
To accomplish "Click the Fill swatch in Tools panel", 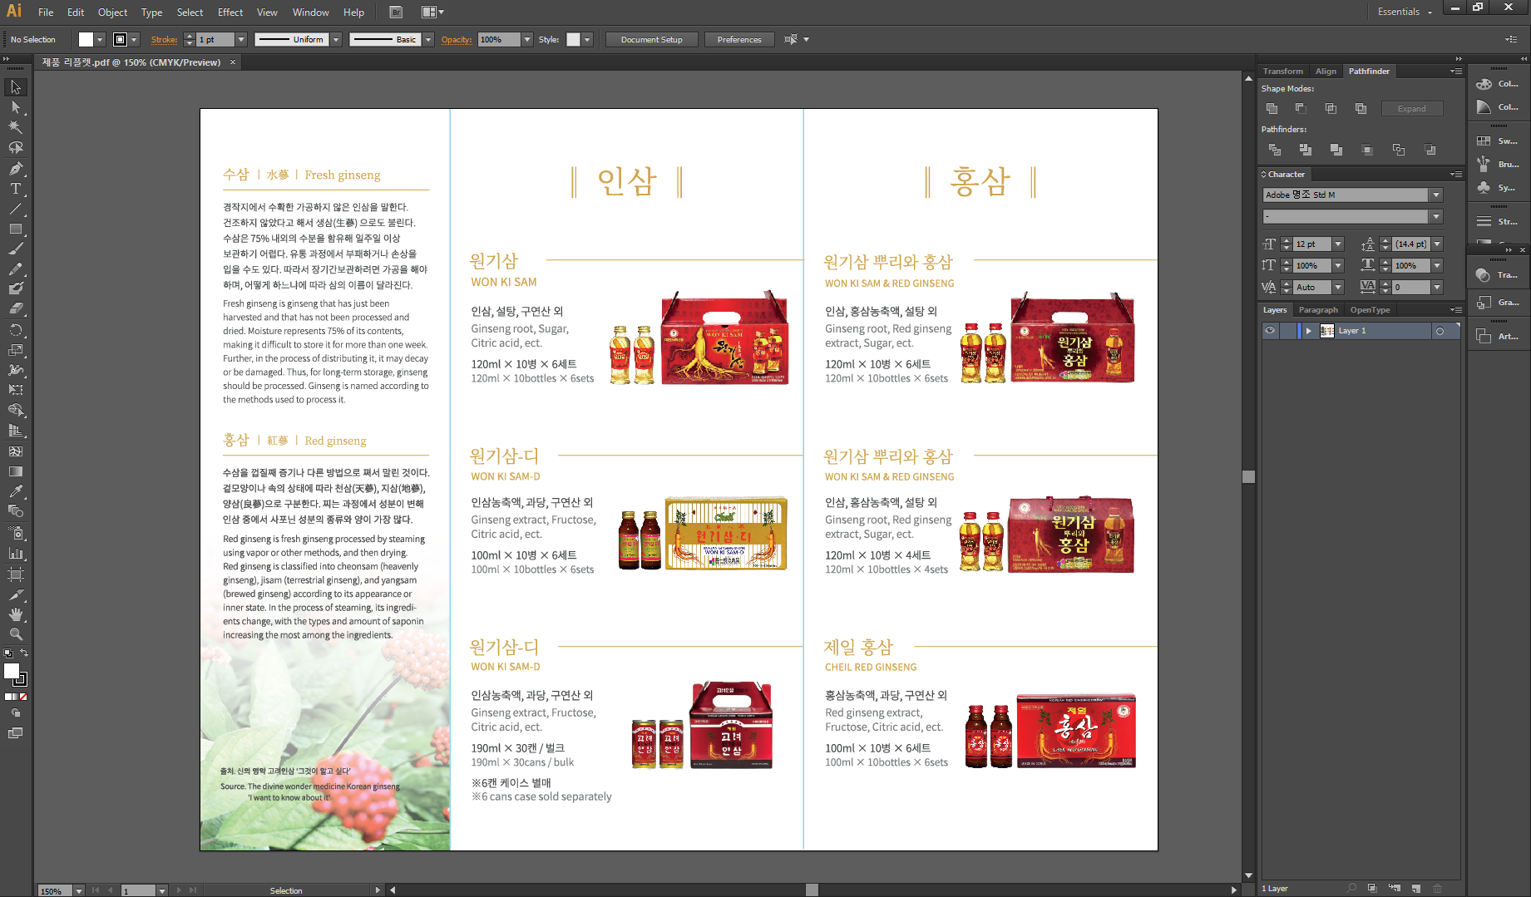I will [12, 671].
